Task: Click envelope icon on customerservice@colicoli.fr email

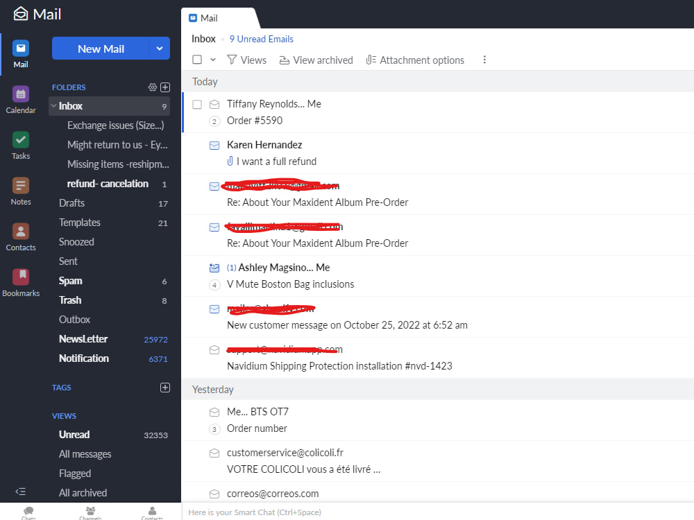Action: [x=214, y=453]
